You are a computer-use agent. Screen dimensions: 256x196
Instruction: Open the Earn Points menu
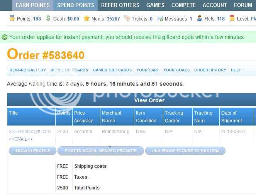point(33,5)
